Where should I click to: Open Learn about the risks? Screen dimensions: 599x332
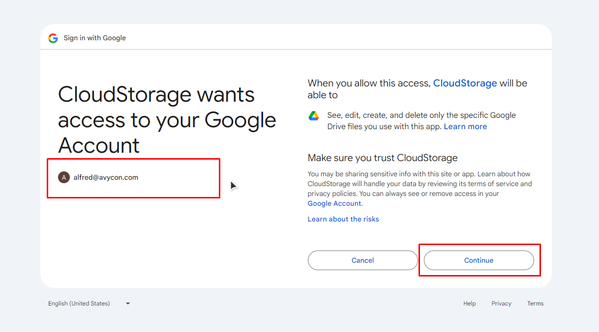[343, 219]
